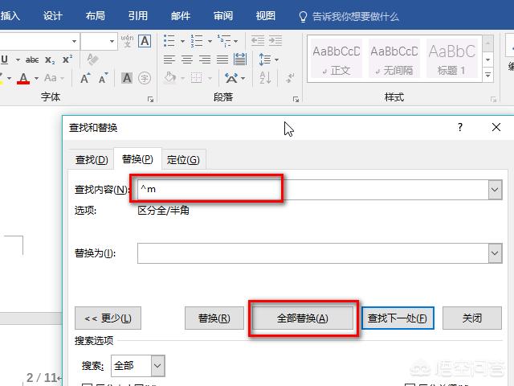This screenshot has height=386, width=514.
Task: Expand the numbering style arrow
Action: click(210, 41)
